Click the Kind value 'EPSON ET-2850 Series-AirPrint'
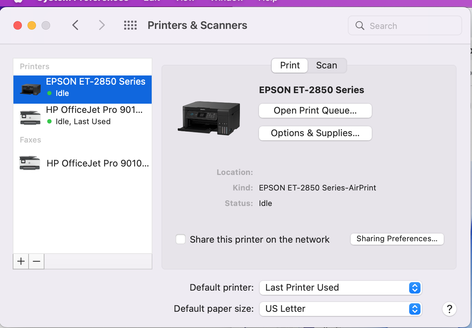This screenshot has width=472, height=328. click(x=317, y=188)
